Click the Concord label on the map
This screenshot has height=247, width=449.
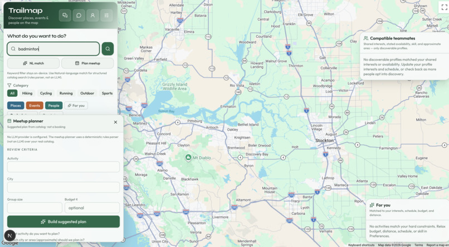[x=164, y=134]
